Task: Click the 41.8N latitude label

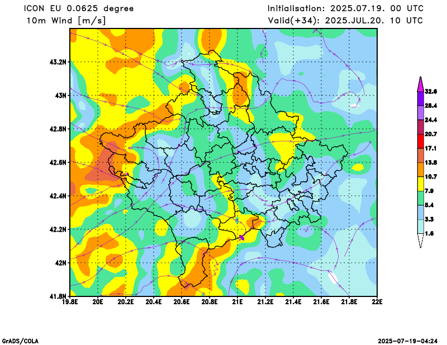Action: pyautogui.click(x=58, y=296)
